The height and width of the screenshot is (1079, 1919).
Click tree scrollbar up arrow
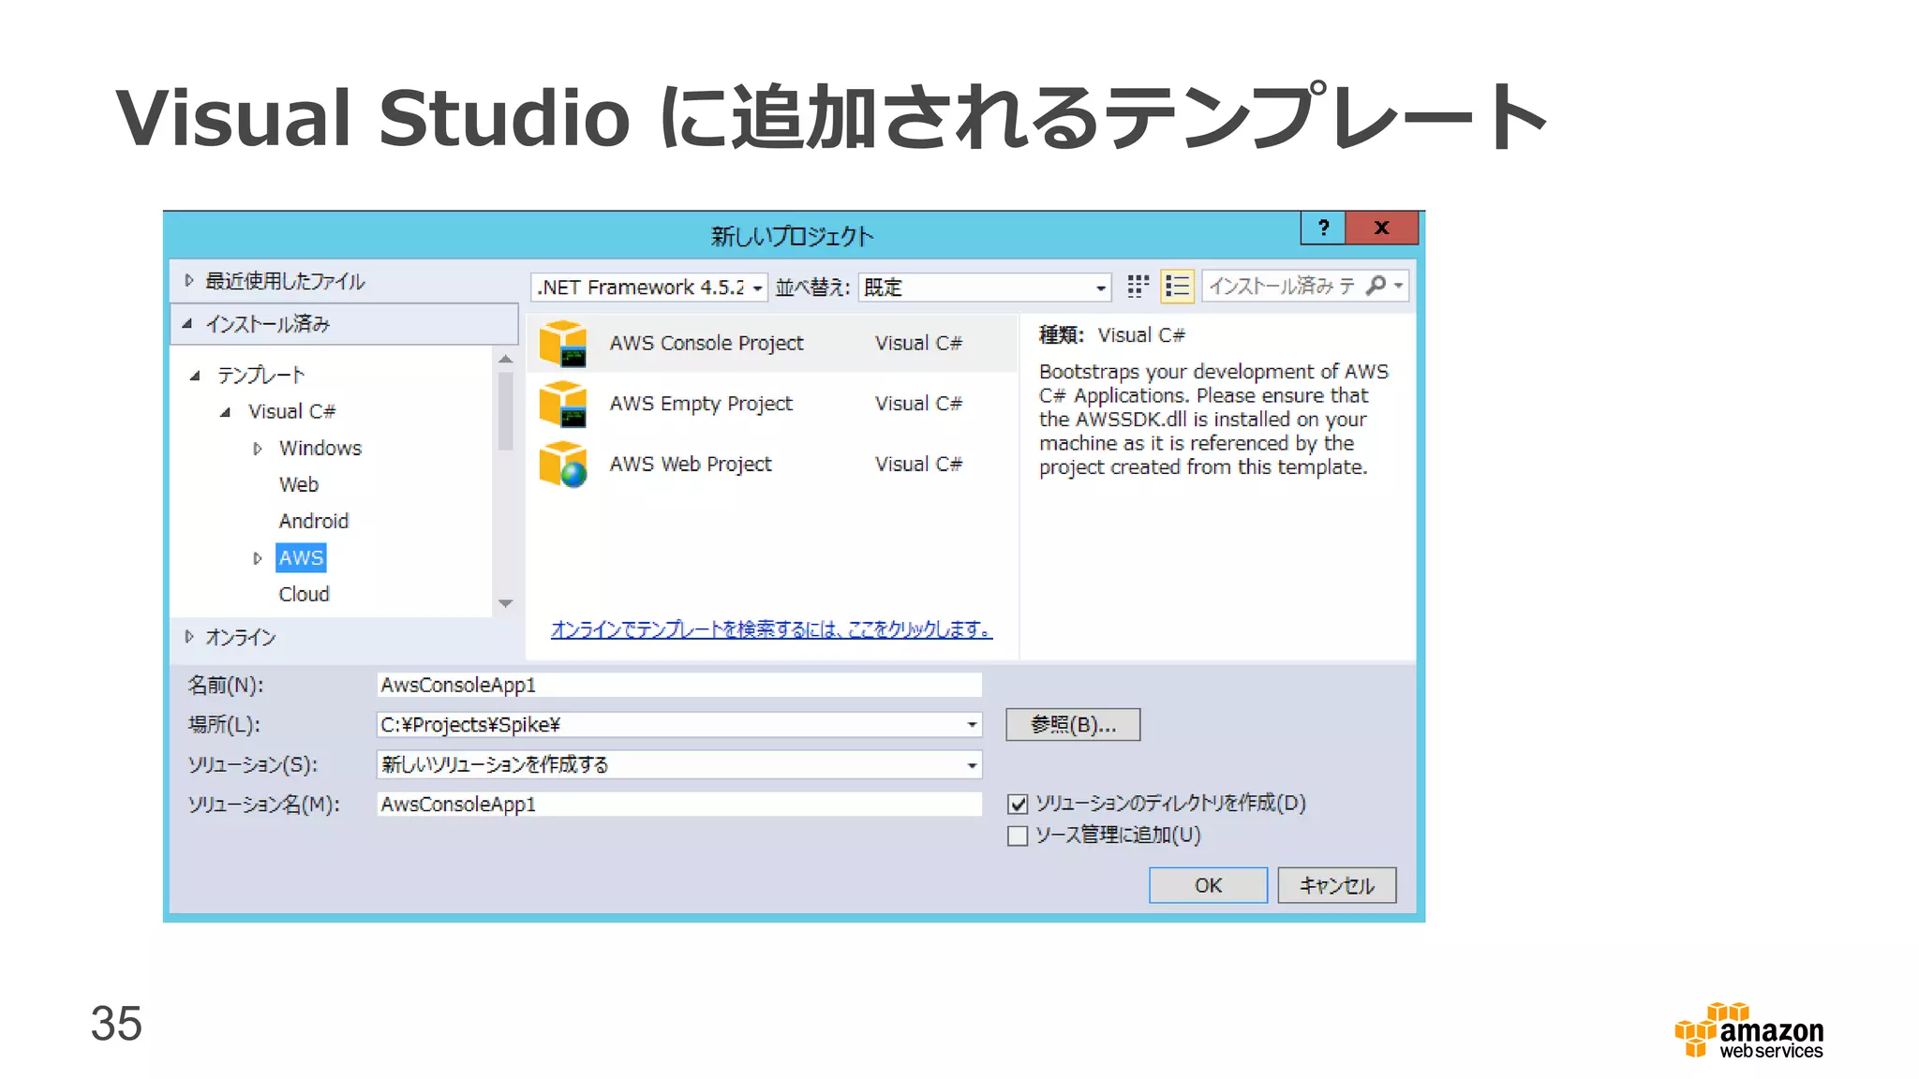click(x=506, y=360)
